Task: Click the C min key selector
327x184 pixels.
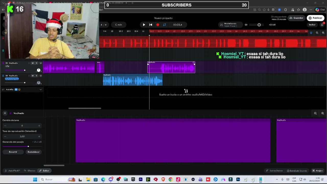Action: coord(119,25)
